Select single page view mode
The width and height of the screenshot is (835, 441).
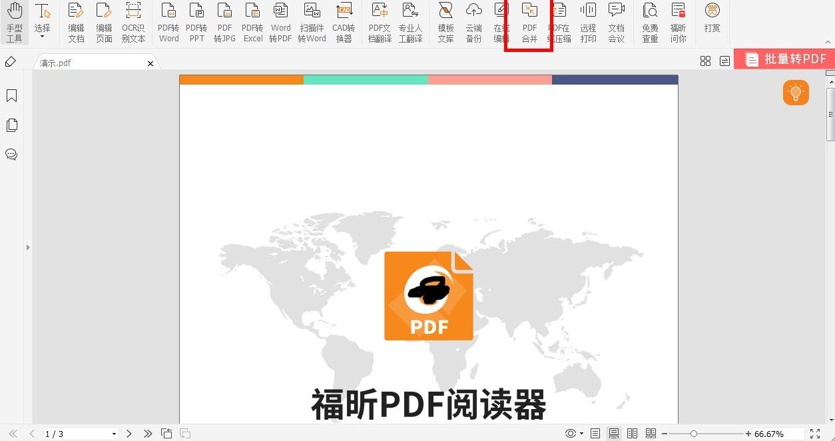(x=595, y=434)
